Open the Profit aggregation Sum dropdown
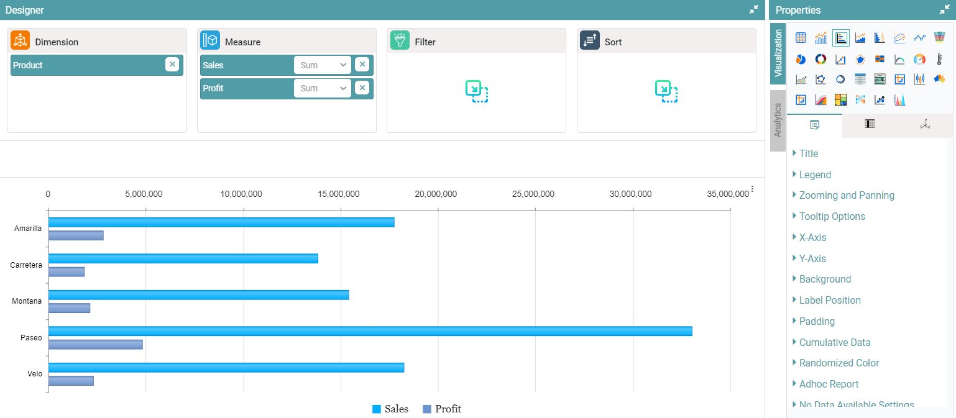Viewport: 956px width, 418px height. (x=323, y=88)
